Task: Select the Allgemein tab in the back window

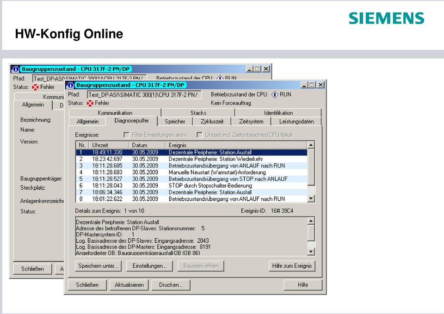Action: (33, 105)
